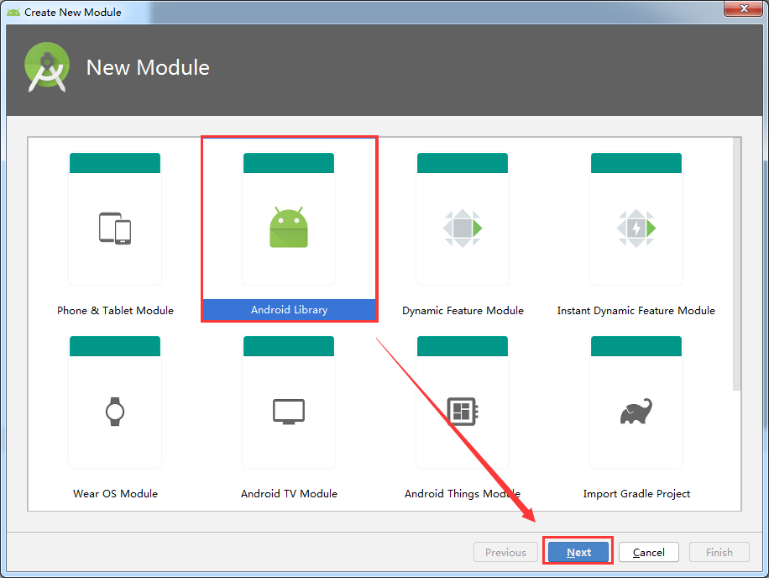Pick the Dynamic Feature Module icon

coord(463,229)
